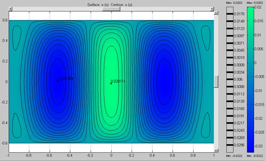Image resolution: width=266 pixels, height=161 pixels.
Task: Click the 0.0217 contour legend level
Action: point(239,123)
